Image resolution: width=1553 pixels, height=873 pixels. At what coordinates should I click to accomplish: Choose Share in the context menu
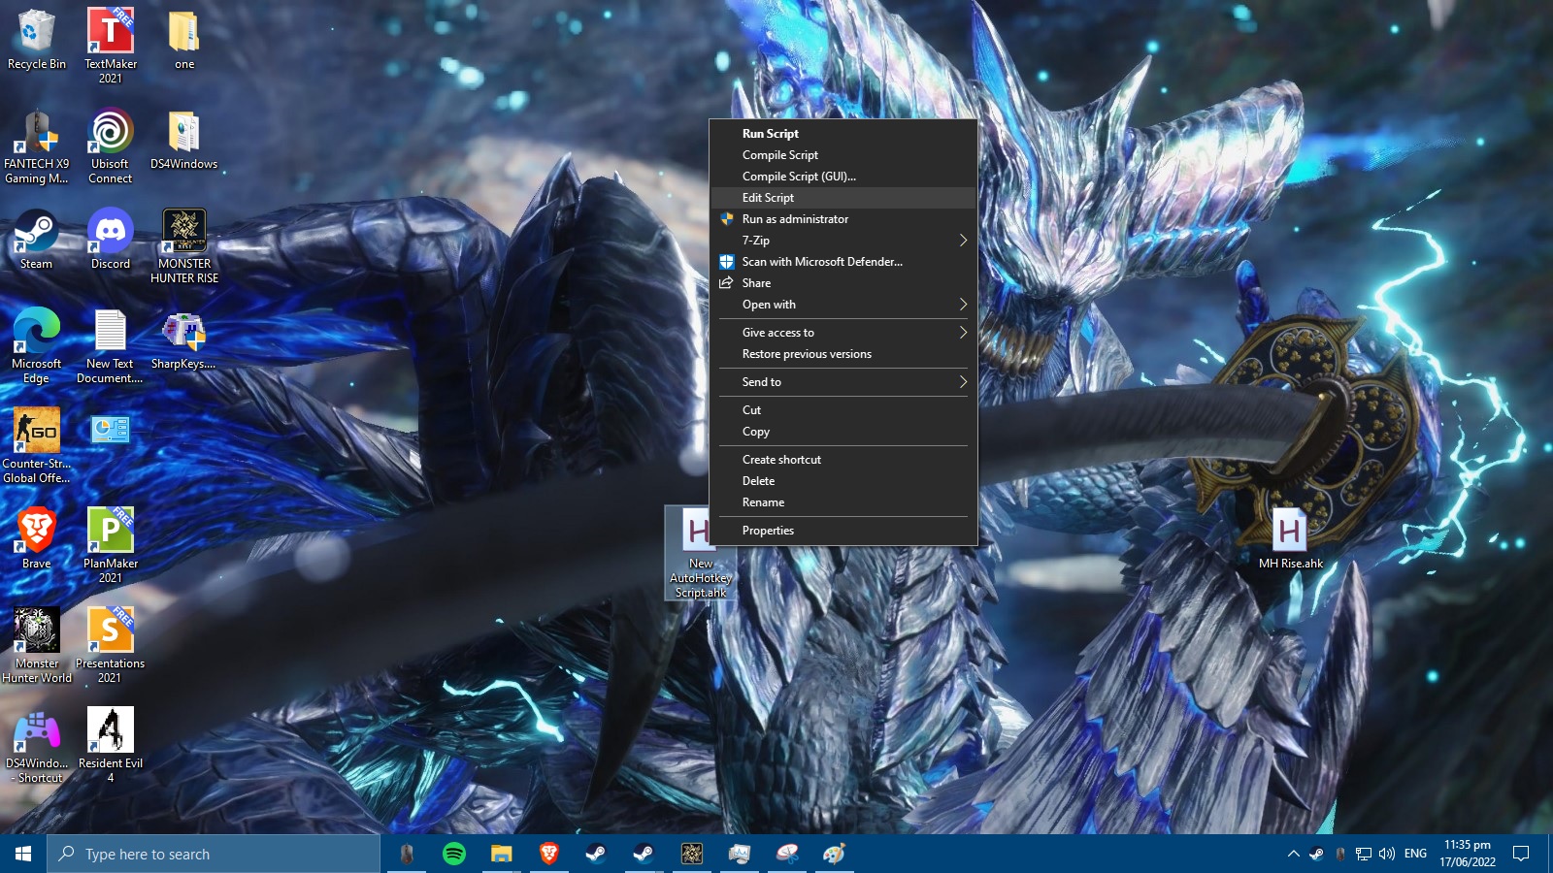click(x=843, y=283)
